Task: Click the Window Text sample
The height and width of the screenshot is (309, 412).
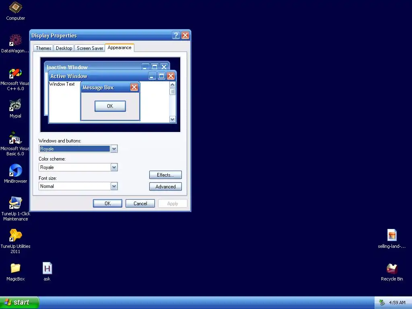Action: coord(62,84)
